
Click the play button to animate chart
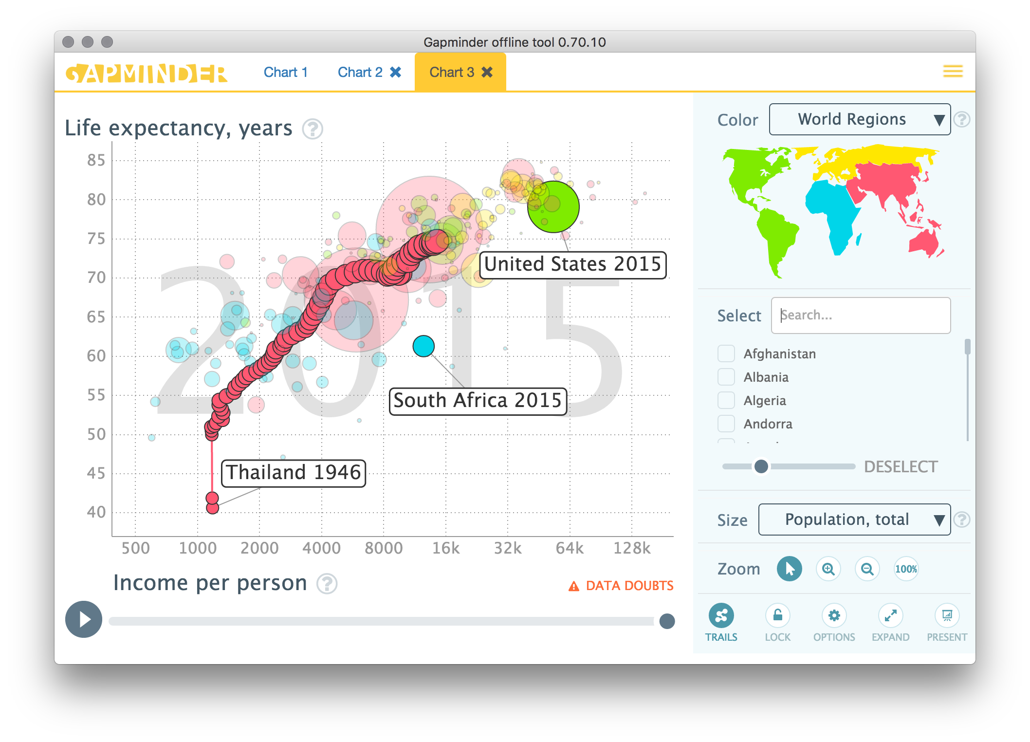click(x=83, y=619)
